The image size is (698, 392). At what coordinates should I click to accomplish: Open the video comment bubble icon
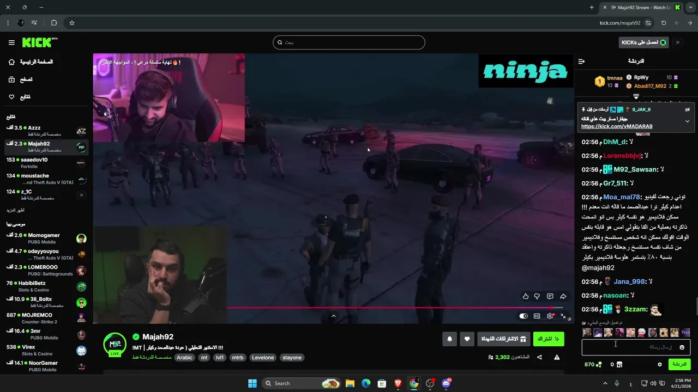point(550,296)
